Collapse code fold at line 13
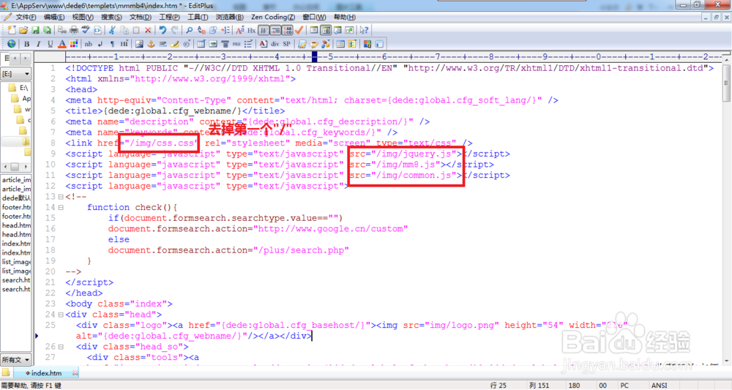This screenshot has height=390, width=732. coord(61,197)
